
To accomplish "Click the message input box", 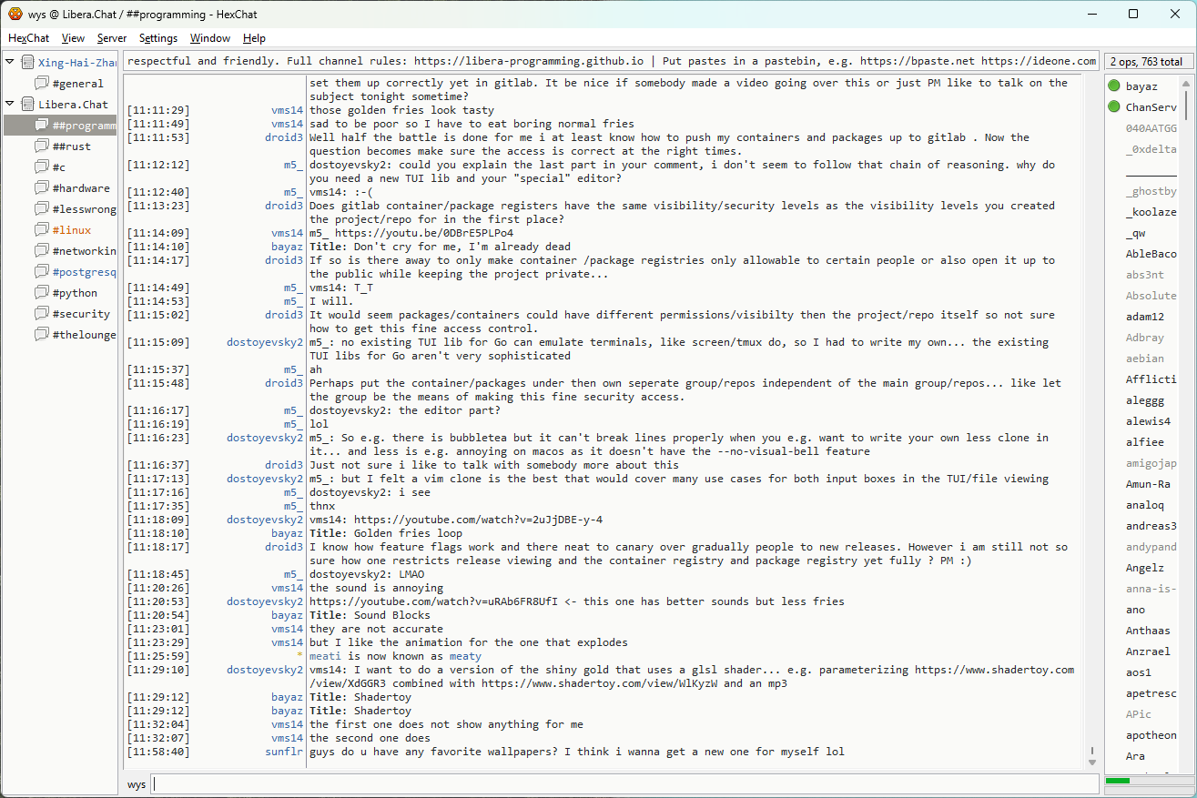I will point(624,784).
